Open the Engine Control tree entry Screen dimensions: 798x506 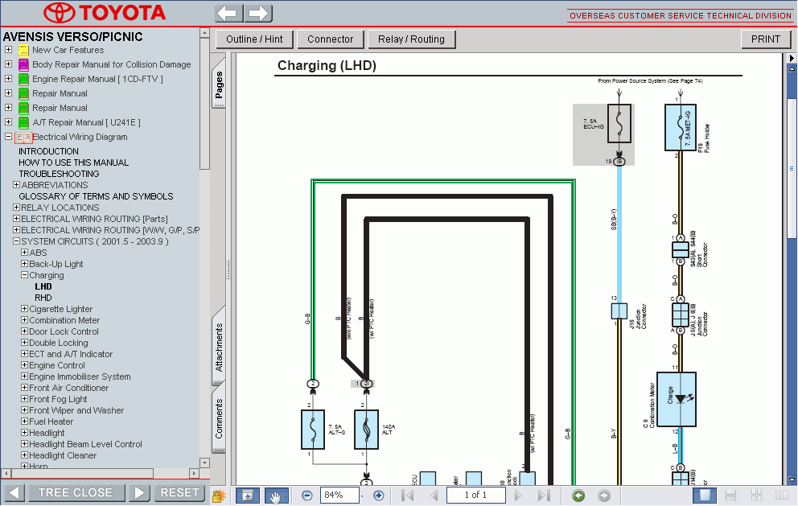(x=57, y=365)
